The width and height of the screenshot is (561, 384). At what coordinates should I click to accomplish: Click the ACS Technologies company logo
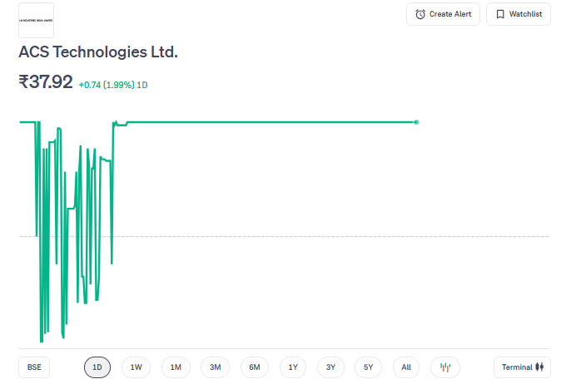[x=36, y=20]
